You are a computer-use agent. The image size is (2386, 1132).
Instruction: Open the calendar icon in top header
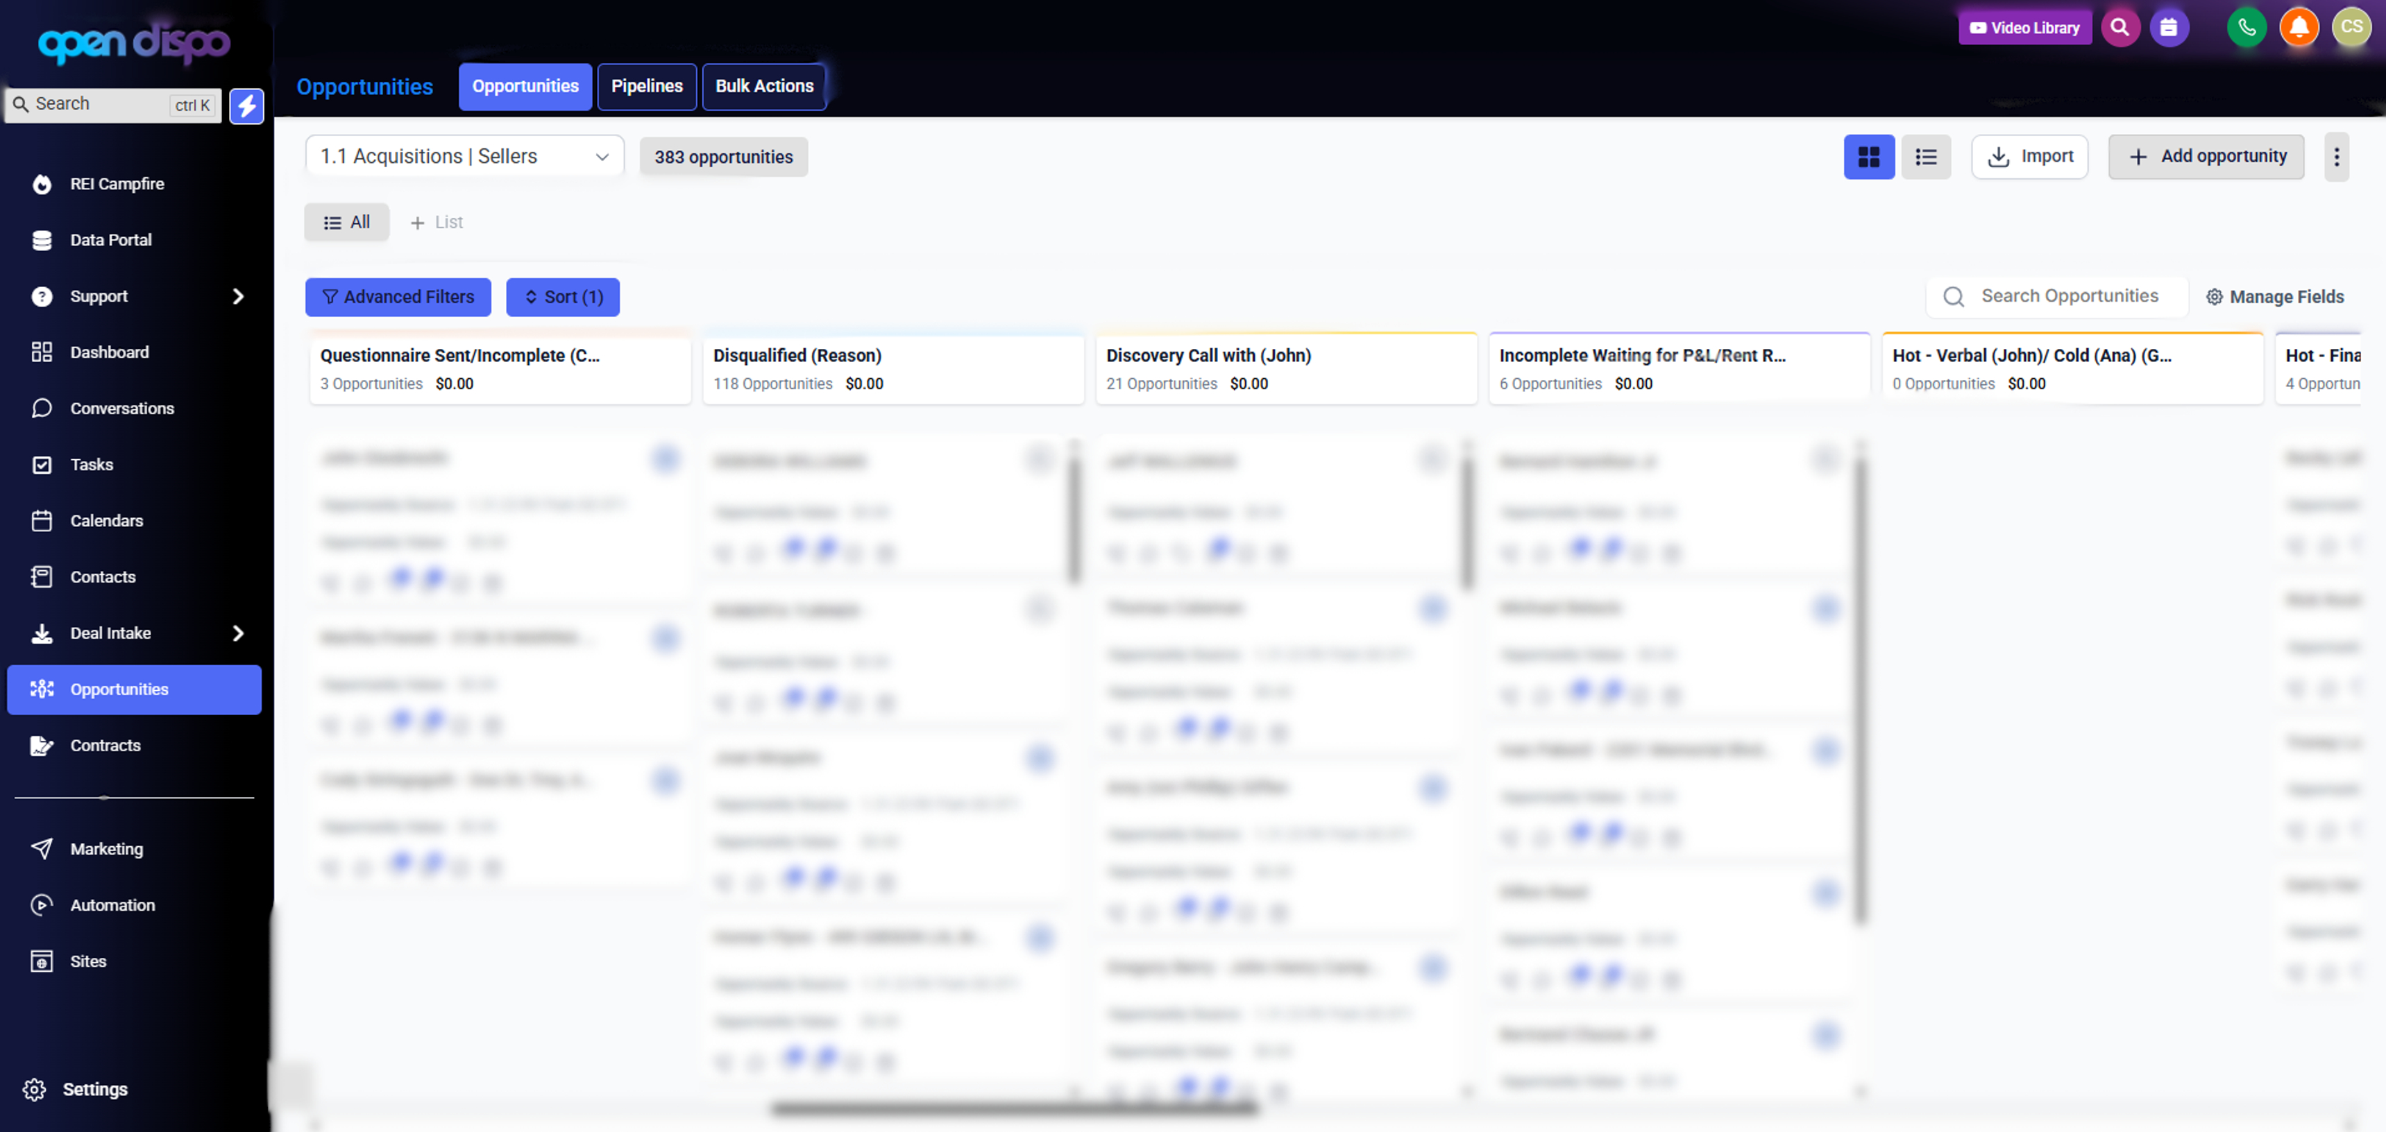(2168, 28)
